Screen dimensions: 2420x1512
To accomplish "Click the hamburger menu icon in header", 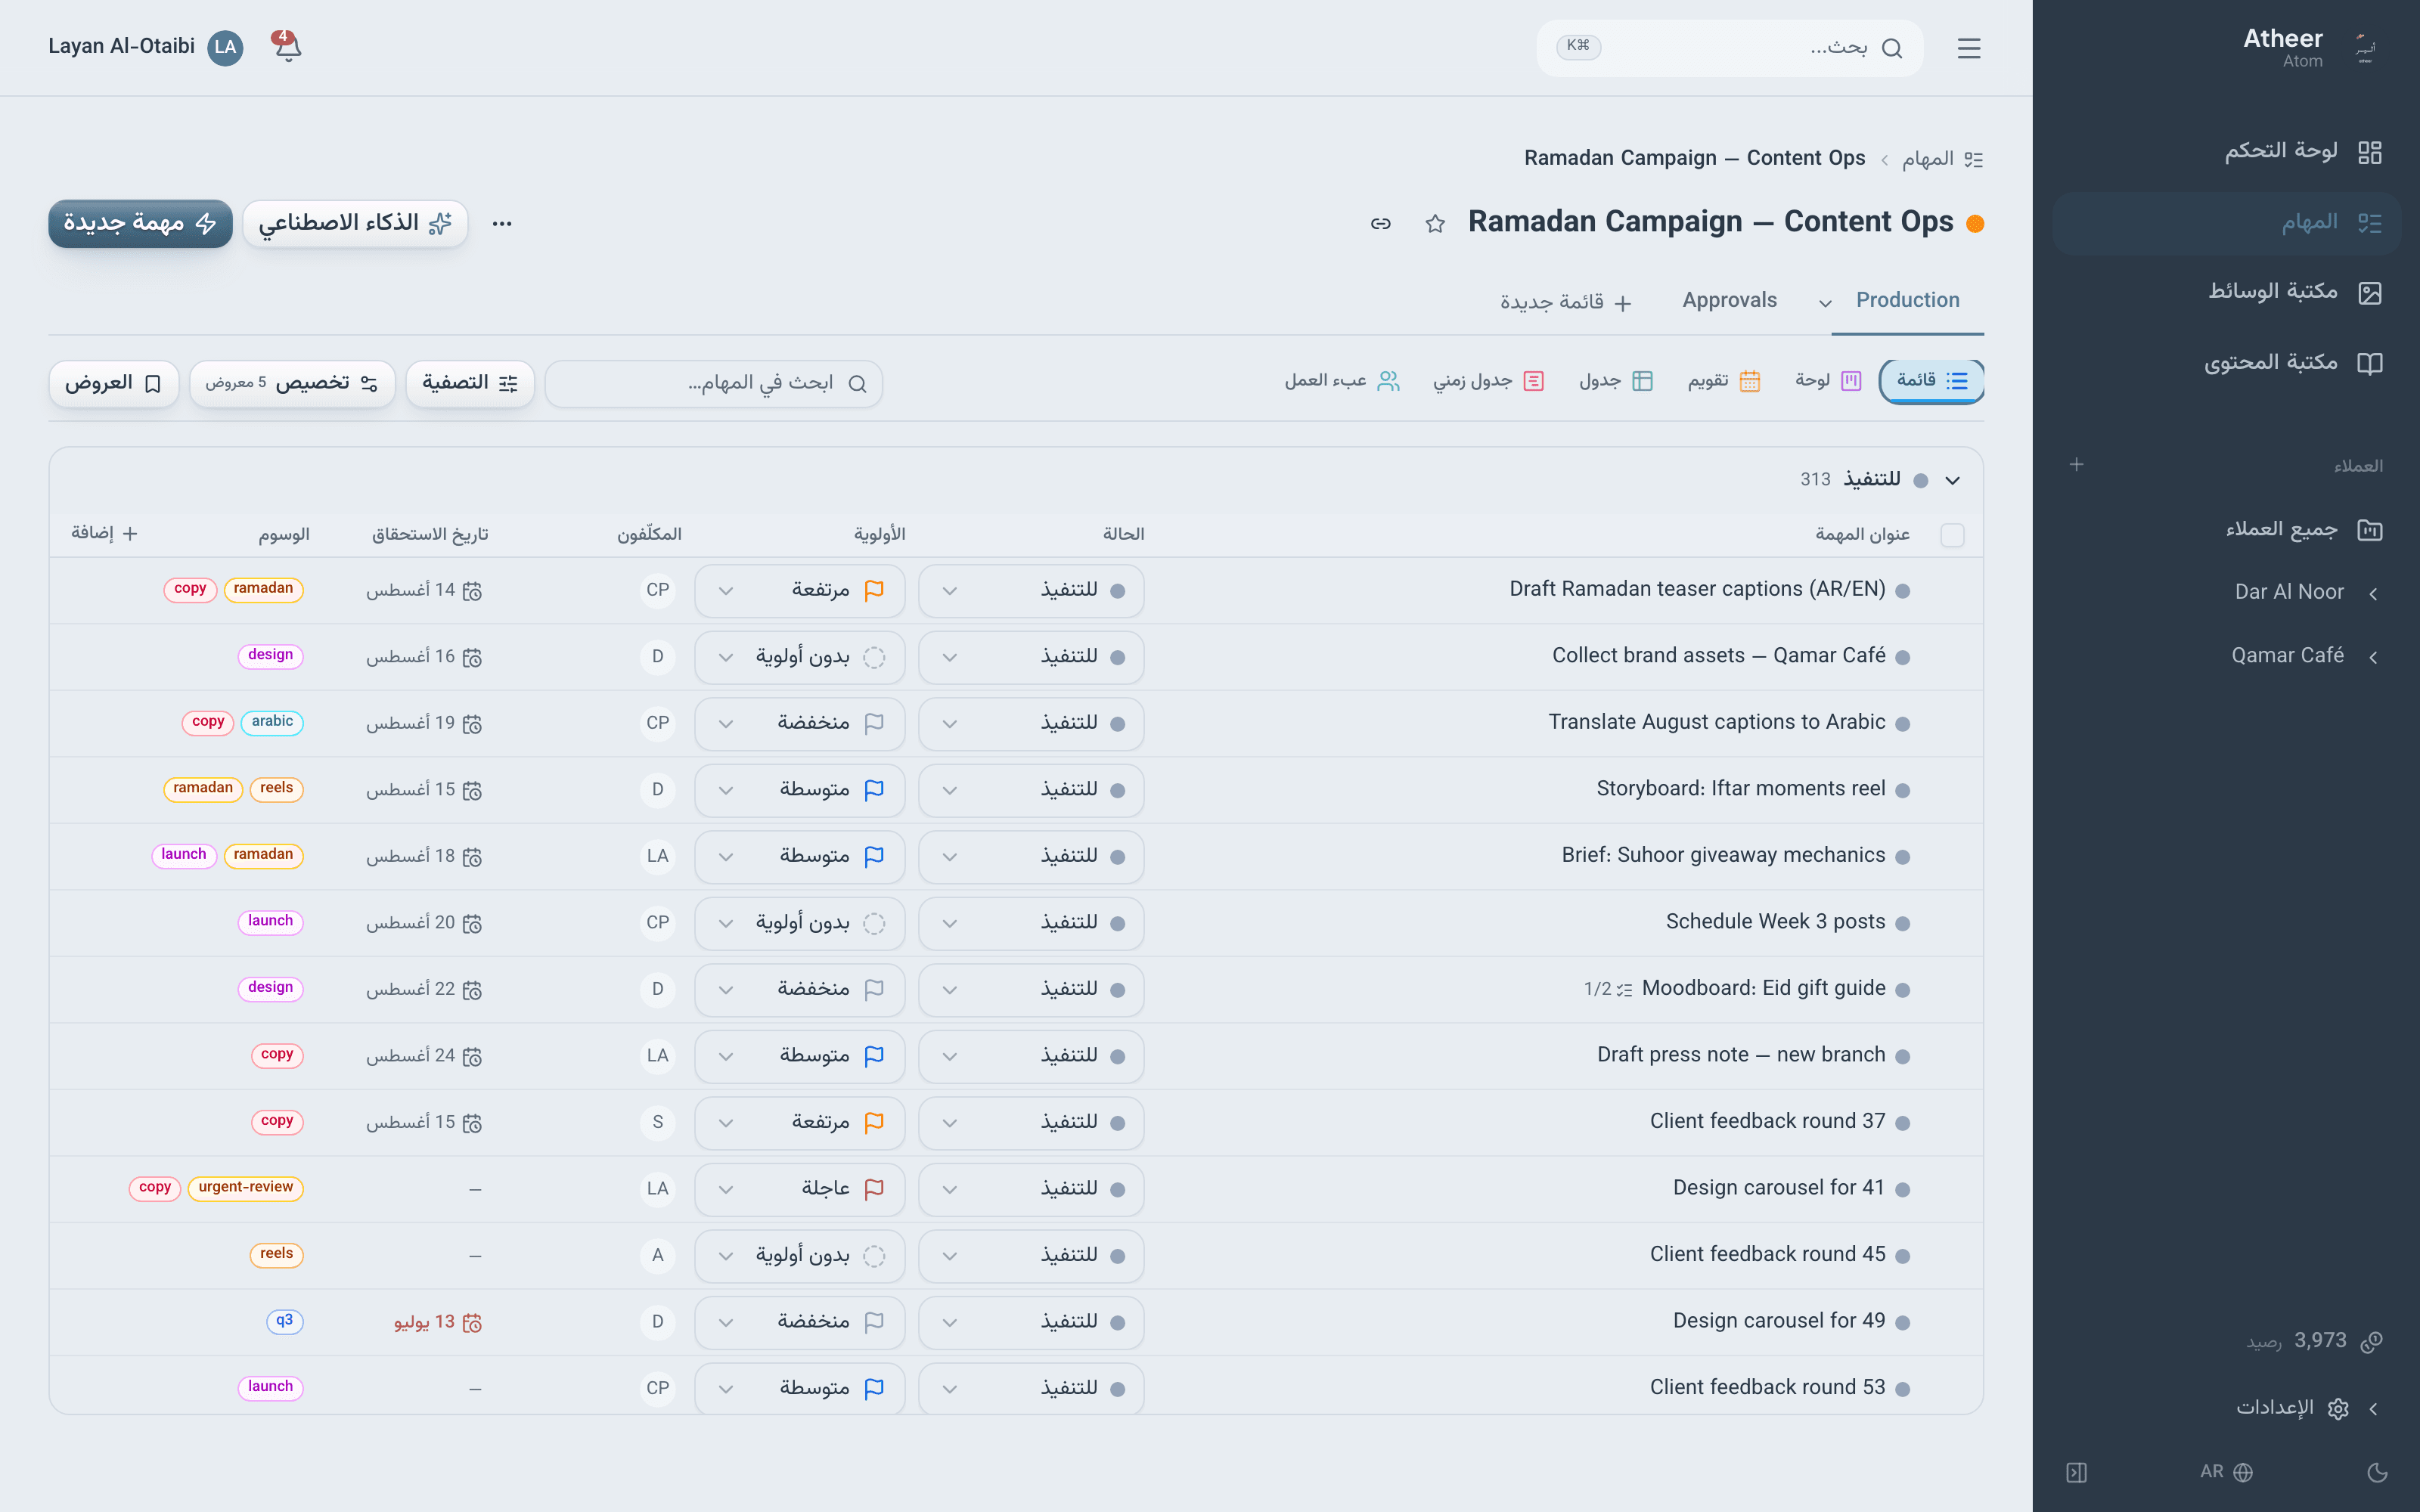I will (x=1969, y=48).
